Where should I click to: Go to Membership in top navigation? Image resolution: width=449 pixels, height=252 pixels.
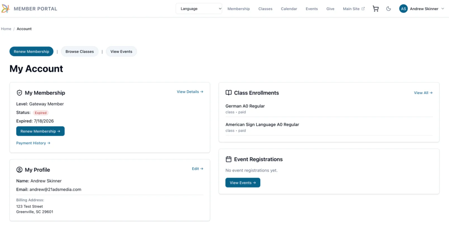point(239,9)
